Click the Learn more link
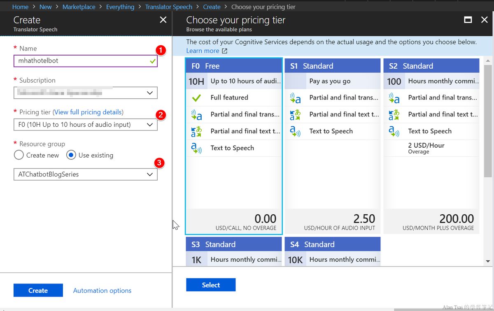Viewport: 494px width, 311px height. click(203, 51)
